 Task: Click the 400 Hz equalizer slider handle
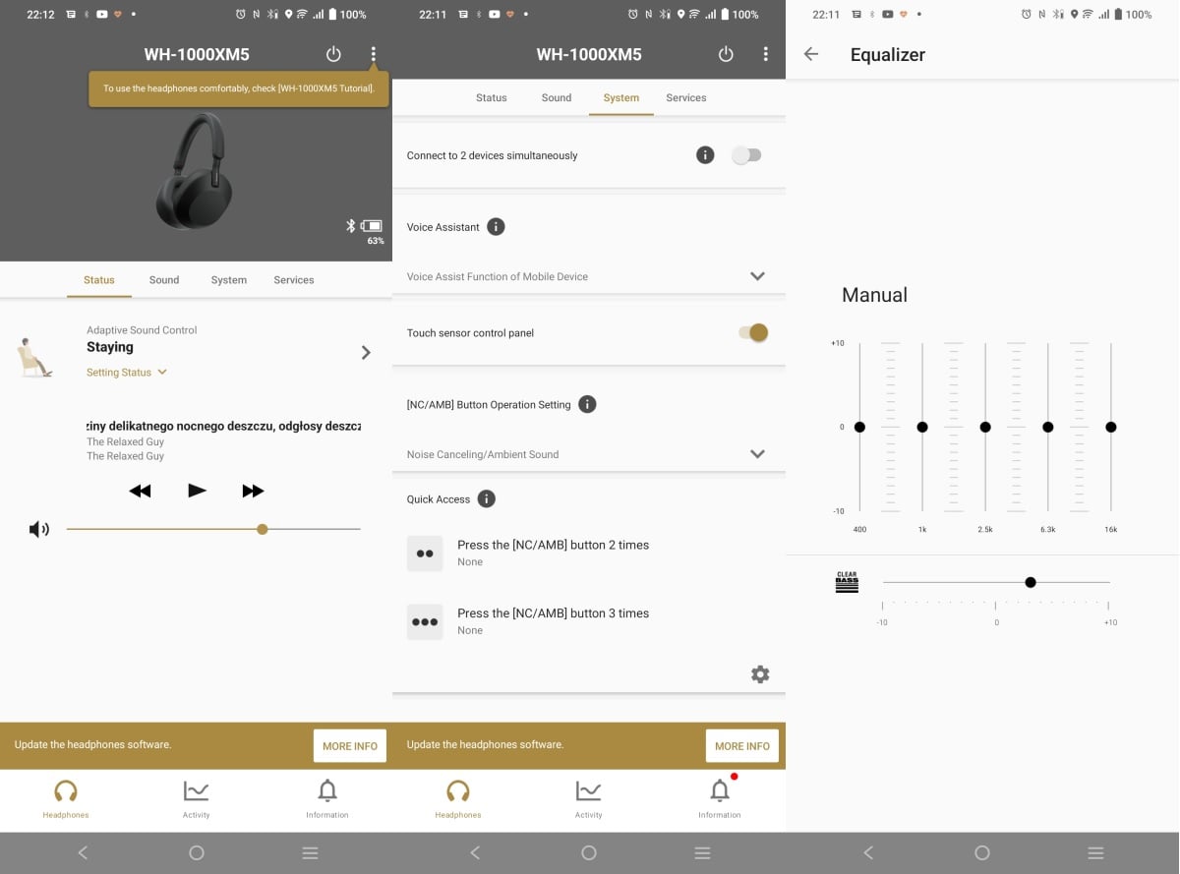859,427
